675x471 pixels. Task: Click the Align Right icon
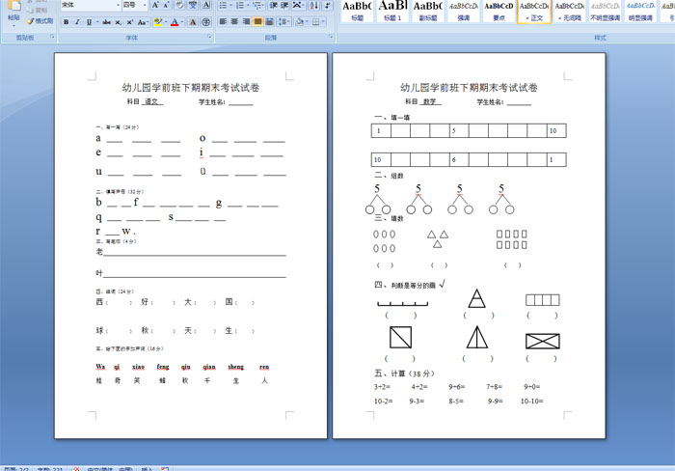tap(246, 22)
